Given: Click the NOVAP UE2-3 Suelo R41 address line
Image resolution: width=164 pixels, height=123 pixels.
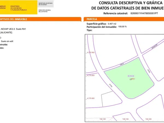Looking at the screenshot, I should pos(14,29).
